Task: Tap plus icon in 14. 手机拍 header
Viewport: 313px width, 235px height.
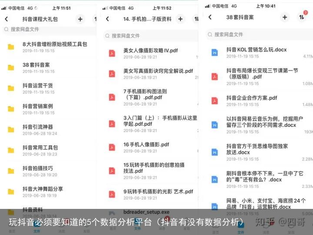Action: pos(180,19)
